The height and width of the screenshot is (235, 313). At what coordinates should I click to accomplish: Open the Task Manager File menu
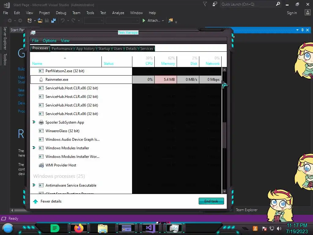tap(35, 41)
